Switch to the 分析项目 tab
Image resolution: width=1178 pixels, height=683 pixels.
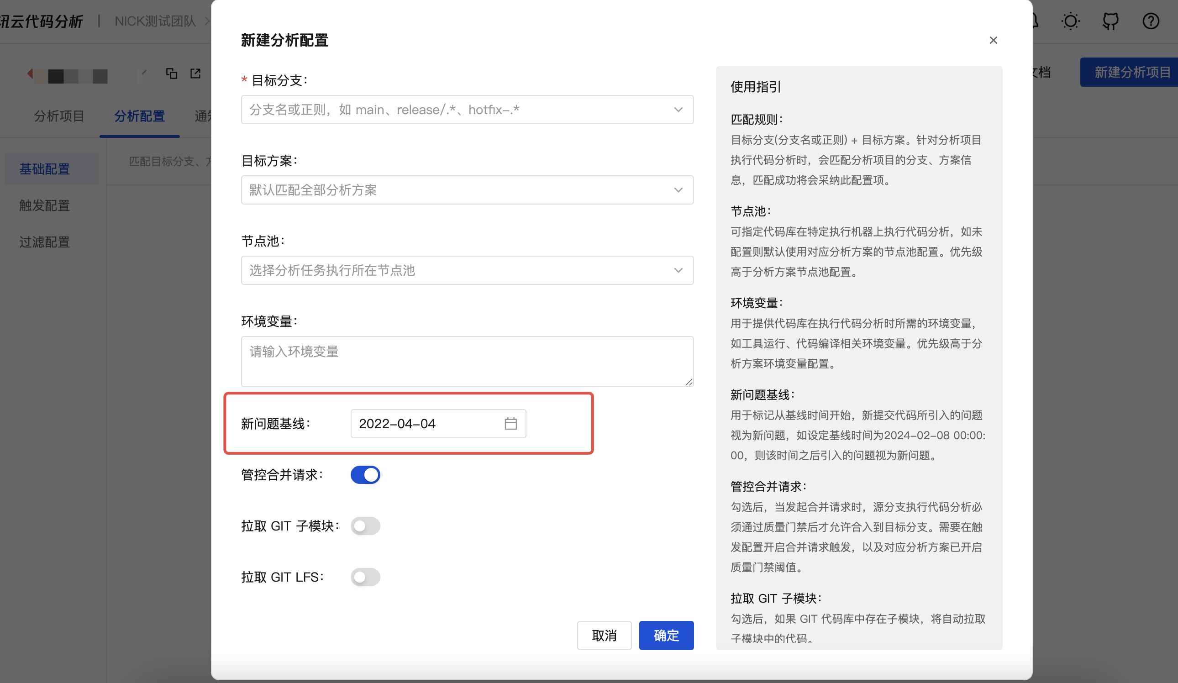[59, 116]
